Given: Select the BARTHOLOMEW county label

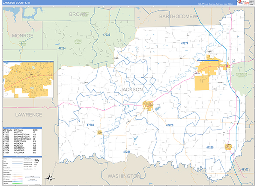Looking at the screenshot, I should point(178,17).
